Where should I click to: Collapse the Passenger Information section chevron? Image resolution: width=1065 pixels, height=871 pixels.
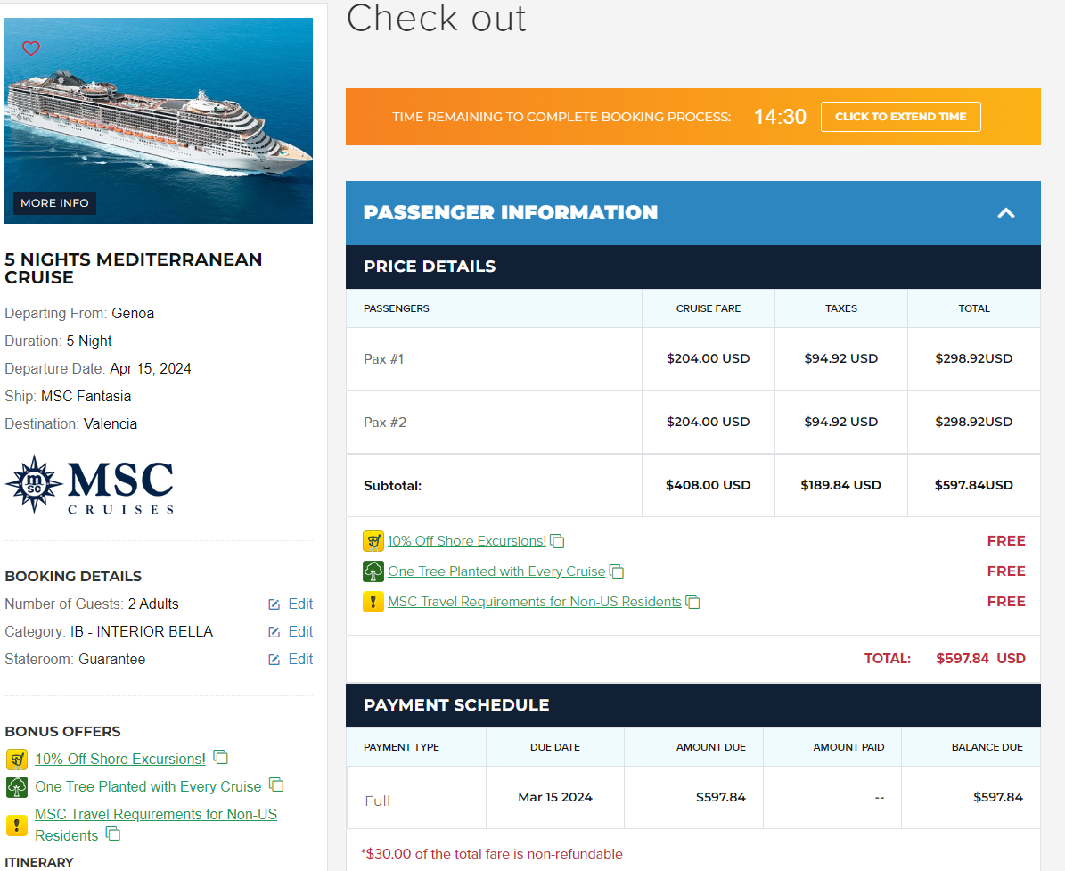click(1006, 213)
